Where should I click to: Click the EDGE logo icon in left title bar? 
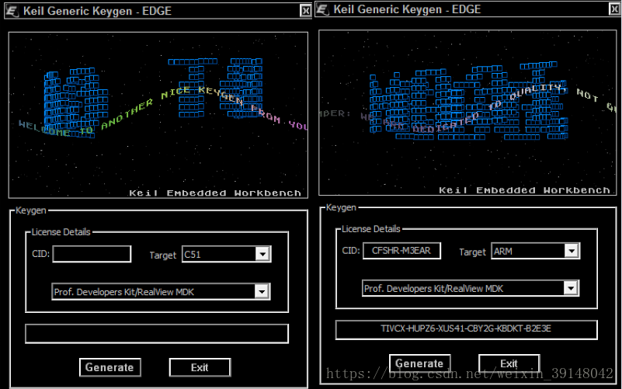[x=12, y=11]
